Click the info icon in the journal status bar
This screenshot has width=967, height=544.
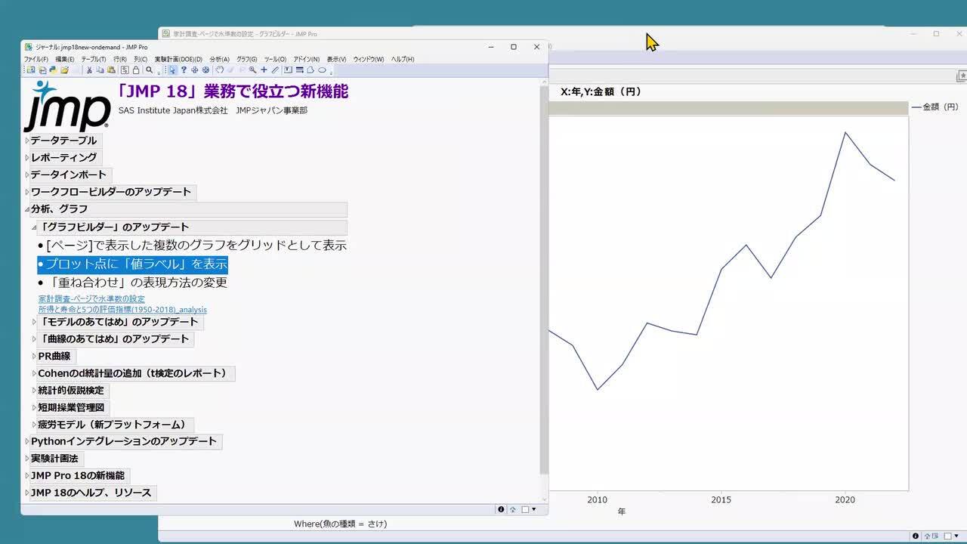[501, 509]
